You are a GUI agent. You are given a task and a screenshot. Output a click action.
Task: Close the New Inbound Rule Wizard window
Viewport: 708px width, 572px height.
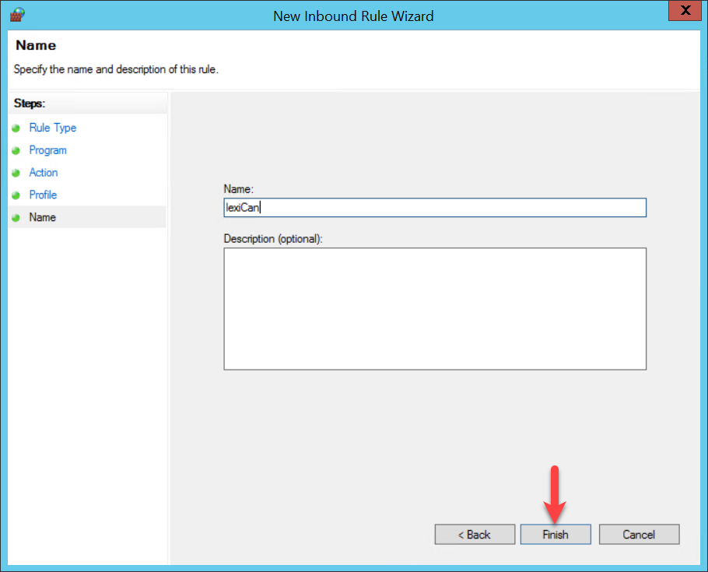(x=685, y=11)
